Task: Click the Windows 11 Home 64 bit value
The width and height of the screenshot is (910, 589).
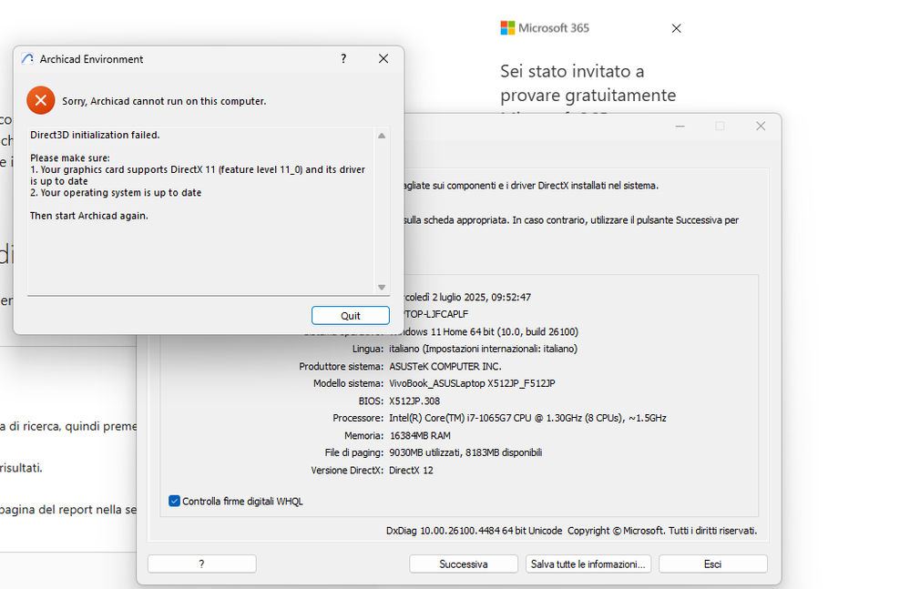Action: coord(485,331)
